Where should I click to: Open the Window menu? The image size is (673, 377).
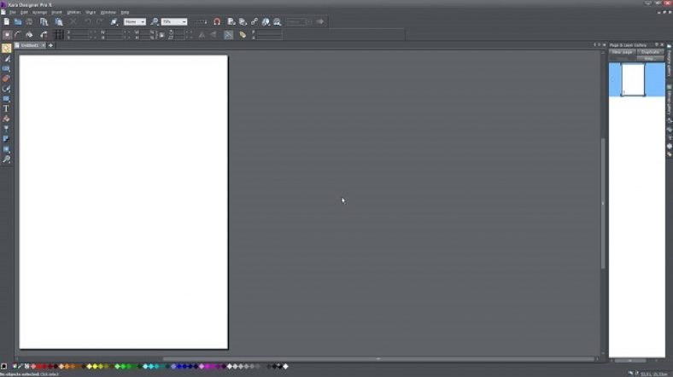pos(108,13)
